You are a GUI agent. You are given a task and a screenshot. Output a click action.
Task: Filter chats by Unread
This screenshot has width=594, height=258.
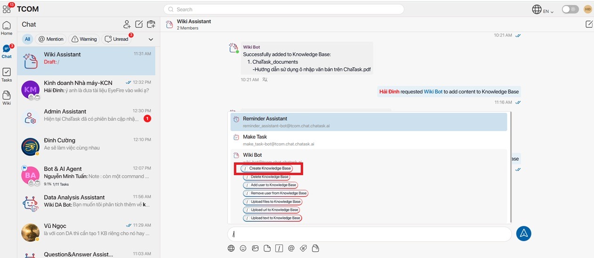(x=117, y=39)
